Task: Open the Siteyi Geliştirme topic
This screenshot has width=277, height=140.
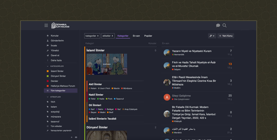Action: [x=181, y=96]
